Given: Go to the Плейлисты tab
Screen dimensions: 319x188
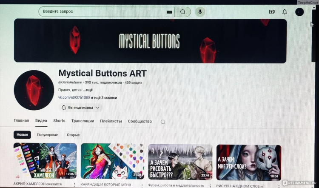Looking at the screenshot, I should click(111, 121).
